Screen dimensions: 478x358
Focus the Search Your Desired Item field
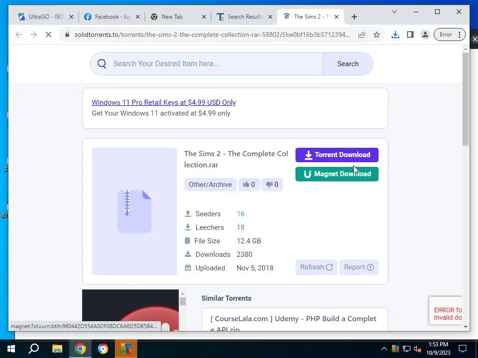(x=217, y=63)
